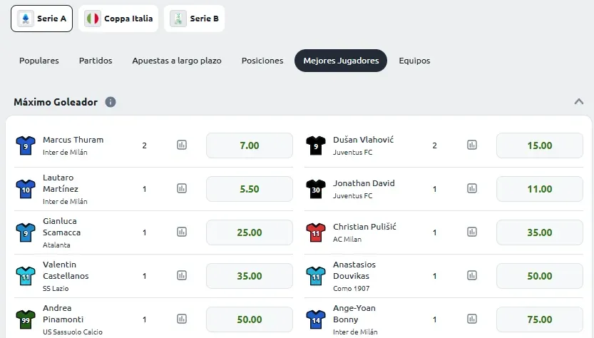Open the Apuestas a largo plazo tab
The image size is (594, 338).
point(177,61)
